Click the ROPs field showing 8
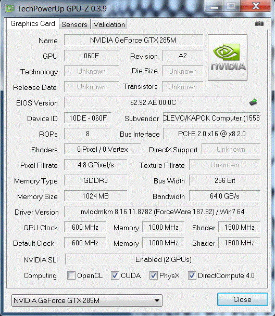 pyautogui.click(x=88, y=134)
